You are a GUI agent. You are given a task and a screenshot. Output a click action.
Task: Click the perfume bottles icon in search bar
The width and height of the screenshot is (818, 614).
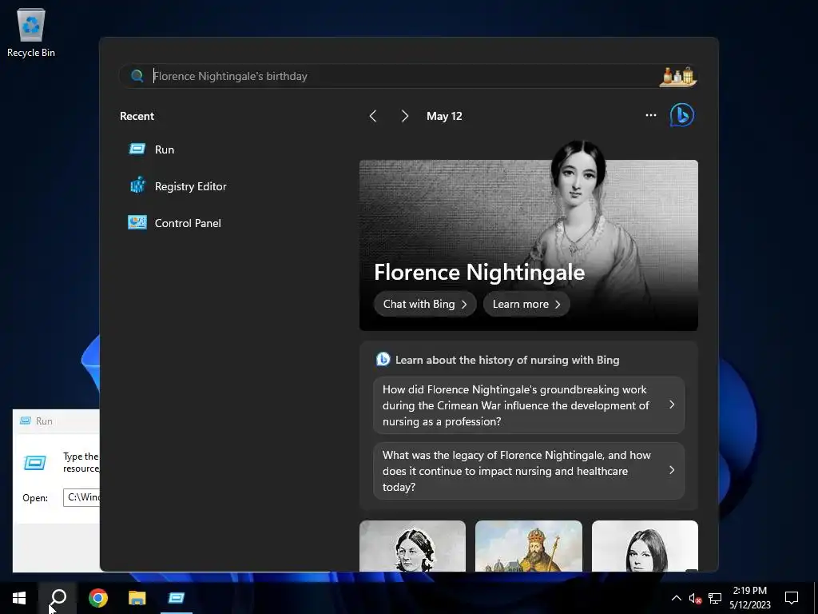pyautogui.click(x=677, y=76)
